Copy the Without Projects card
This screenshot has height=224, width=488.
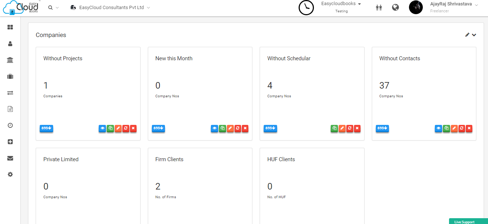click(110, 128)
